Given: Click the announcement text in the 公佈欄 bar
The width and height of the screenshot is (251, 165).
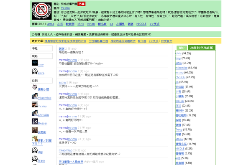Looking at the screenshot, I should coord(97,34).
